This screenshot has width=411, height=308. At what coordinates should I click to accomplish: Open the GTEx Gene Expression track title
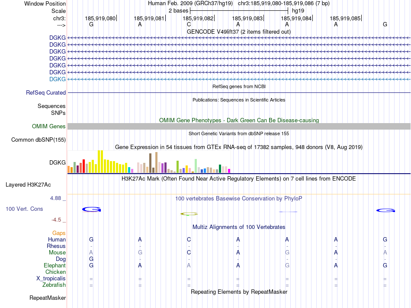(238, 147)
